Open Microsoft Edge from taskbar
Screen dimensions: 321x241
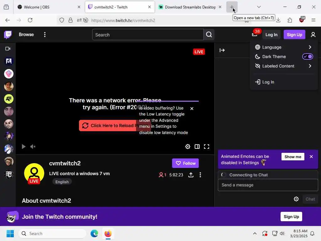tap(94, 233)
